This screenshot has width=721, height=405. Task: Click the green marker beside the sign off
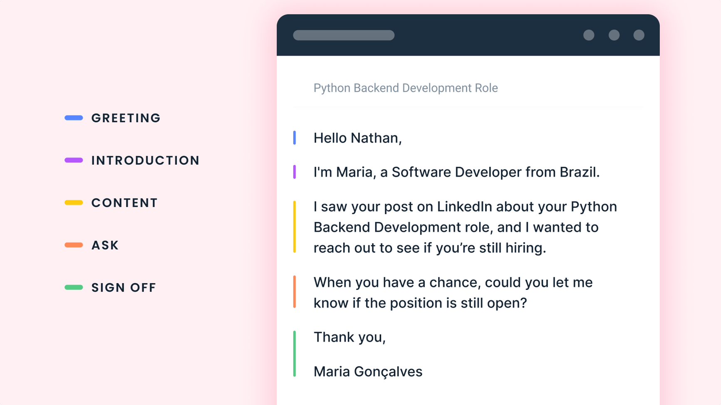click(x=295, y=353)
